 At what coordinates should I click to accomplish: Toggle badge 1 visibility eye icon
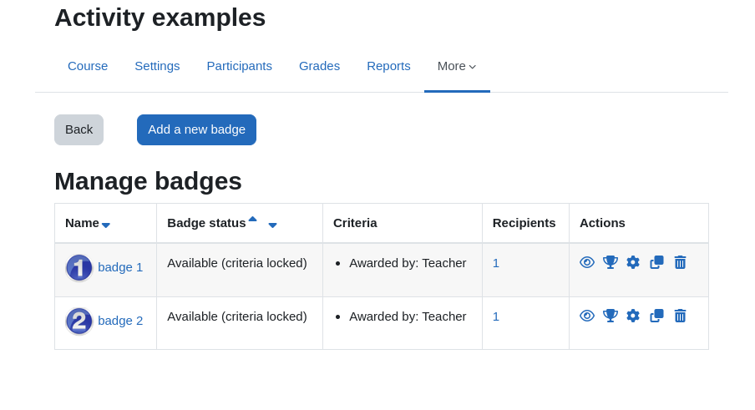tap(587, 262)
